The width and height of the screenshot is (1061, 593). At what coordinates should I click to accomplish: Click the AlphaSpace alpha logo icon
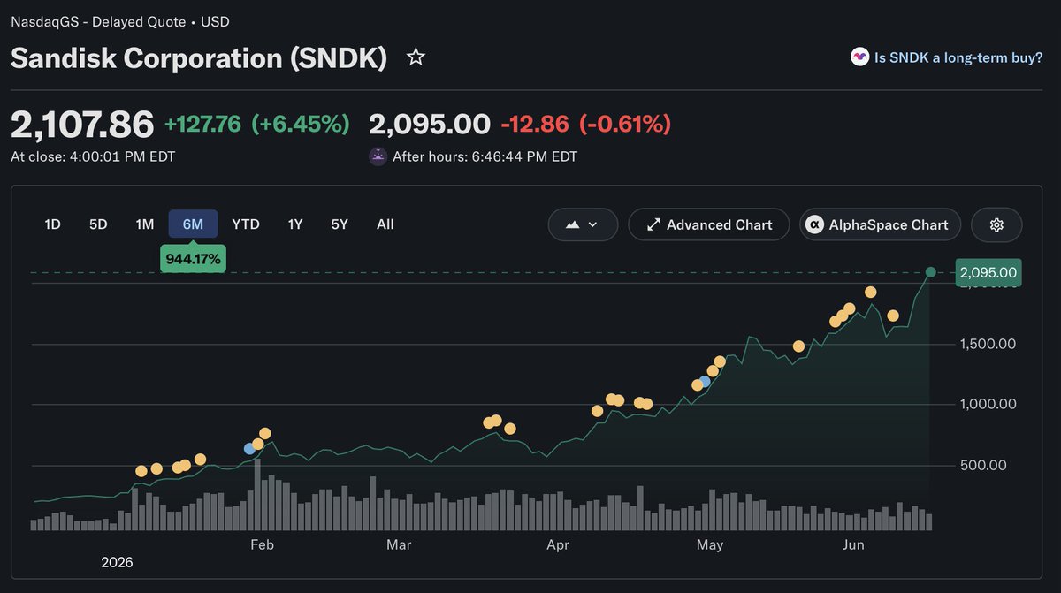pos(814,224)
